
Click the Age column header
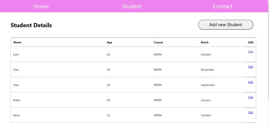tap(109, 42)
